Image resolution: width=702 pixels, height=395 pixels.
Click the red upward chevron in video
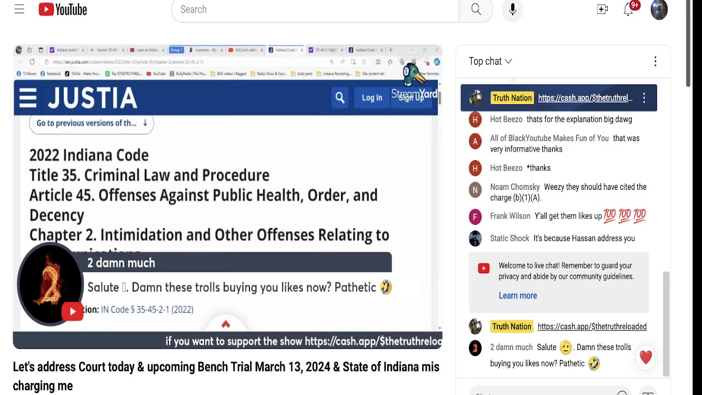click(x=225, y=324)
